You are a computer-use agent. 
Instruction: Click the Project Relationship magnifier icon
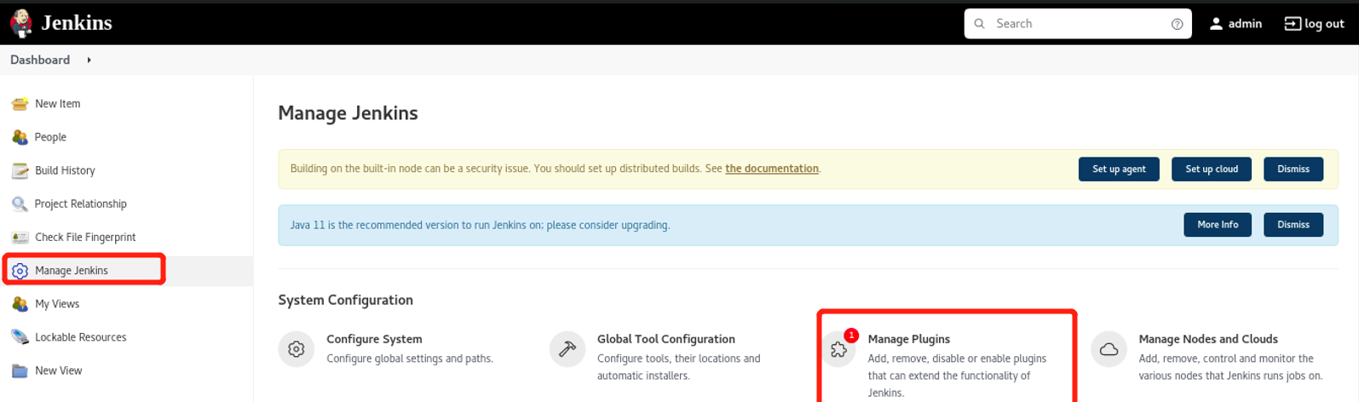click(20, 204)
